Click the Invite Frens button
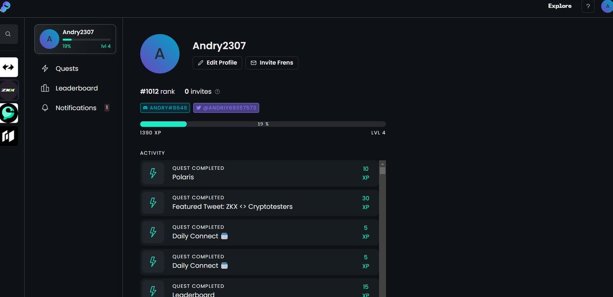Viewport: 613px width, 297px height. click(x=272, y=63)
